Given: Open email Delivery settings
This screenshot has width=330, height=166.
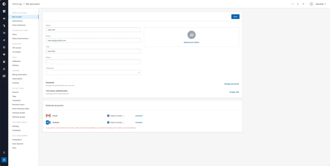Looking at the screenshot, I should click(15, 65).
